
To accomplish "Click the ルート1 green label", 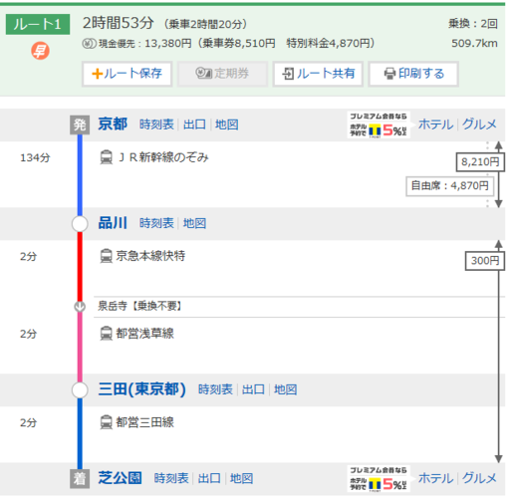I will 38,24.
